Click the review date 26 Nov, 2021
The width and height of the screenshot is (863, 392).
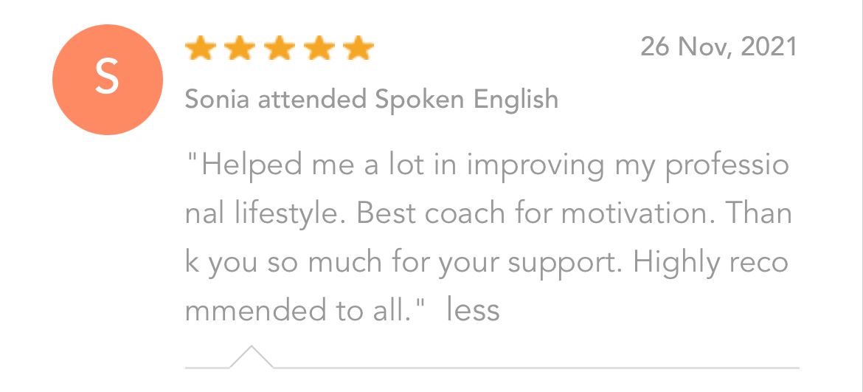pos(718,47)
